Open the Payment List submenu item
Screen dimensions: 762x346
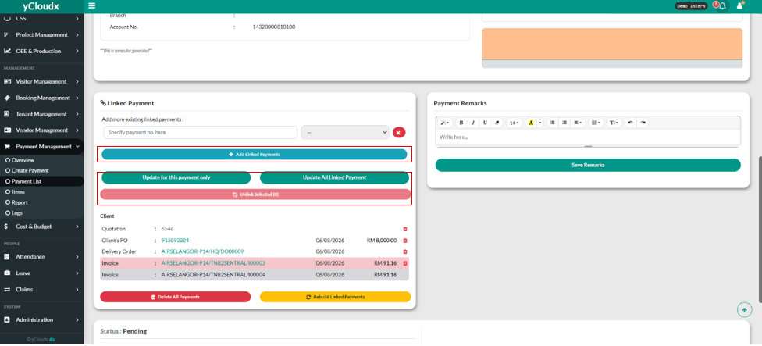point(27,181)
